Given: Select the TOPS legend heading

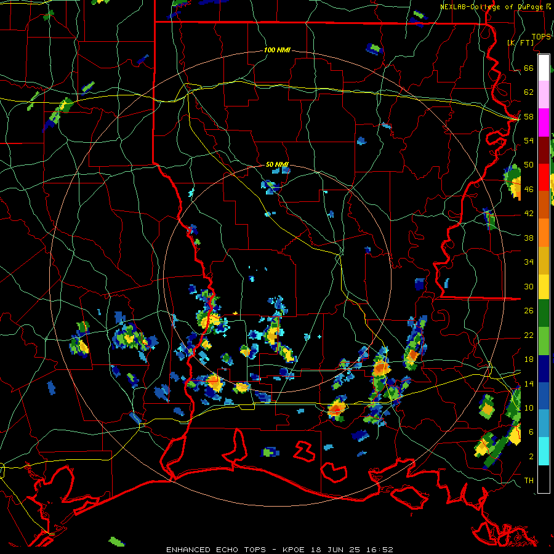Looking at the screenshot, I should point(541,36).
